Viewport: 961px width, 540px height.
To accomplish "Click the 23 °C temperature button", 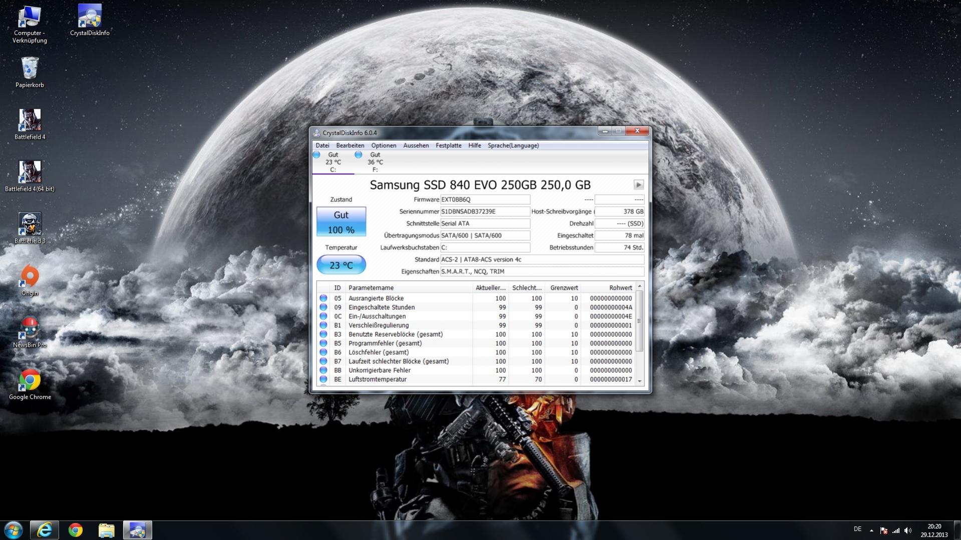I will coord(341,265).
